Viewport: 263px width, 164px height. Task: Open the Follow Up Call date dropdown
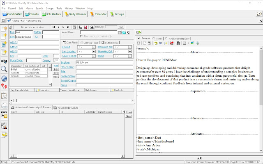coord(94,56)
